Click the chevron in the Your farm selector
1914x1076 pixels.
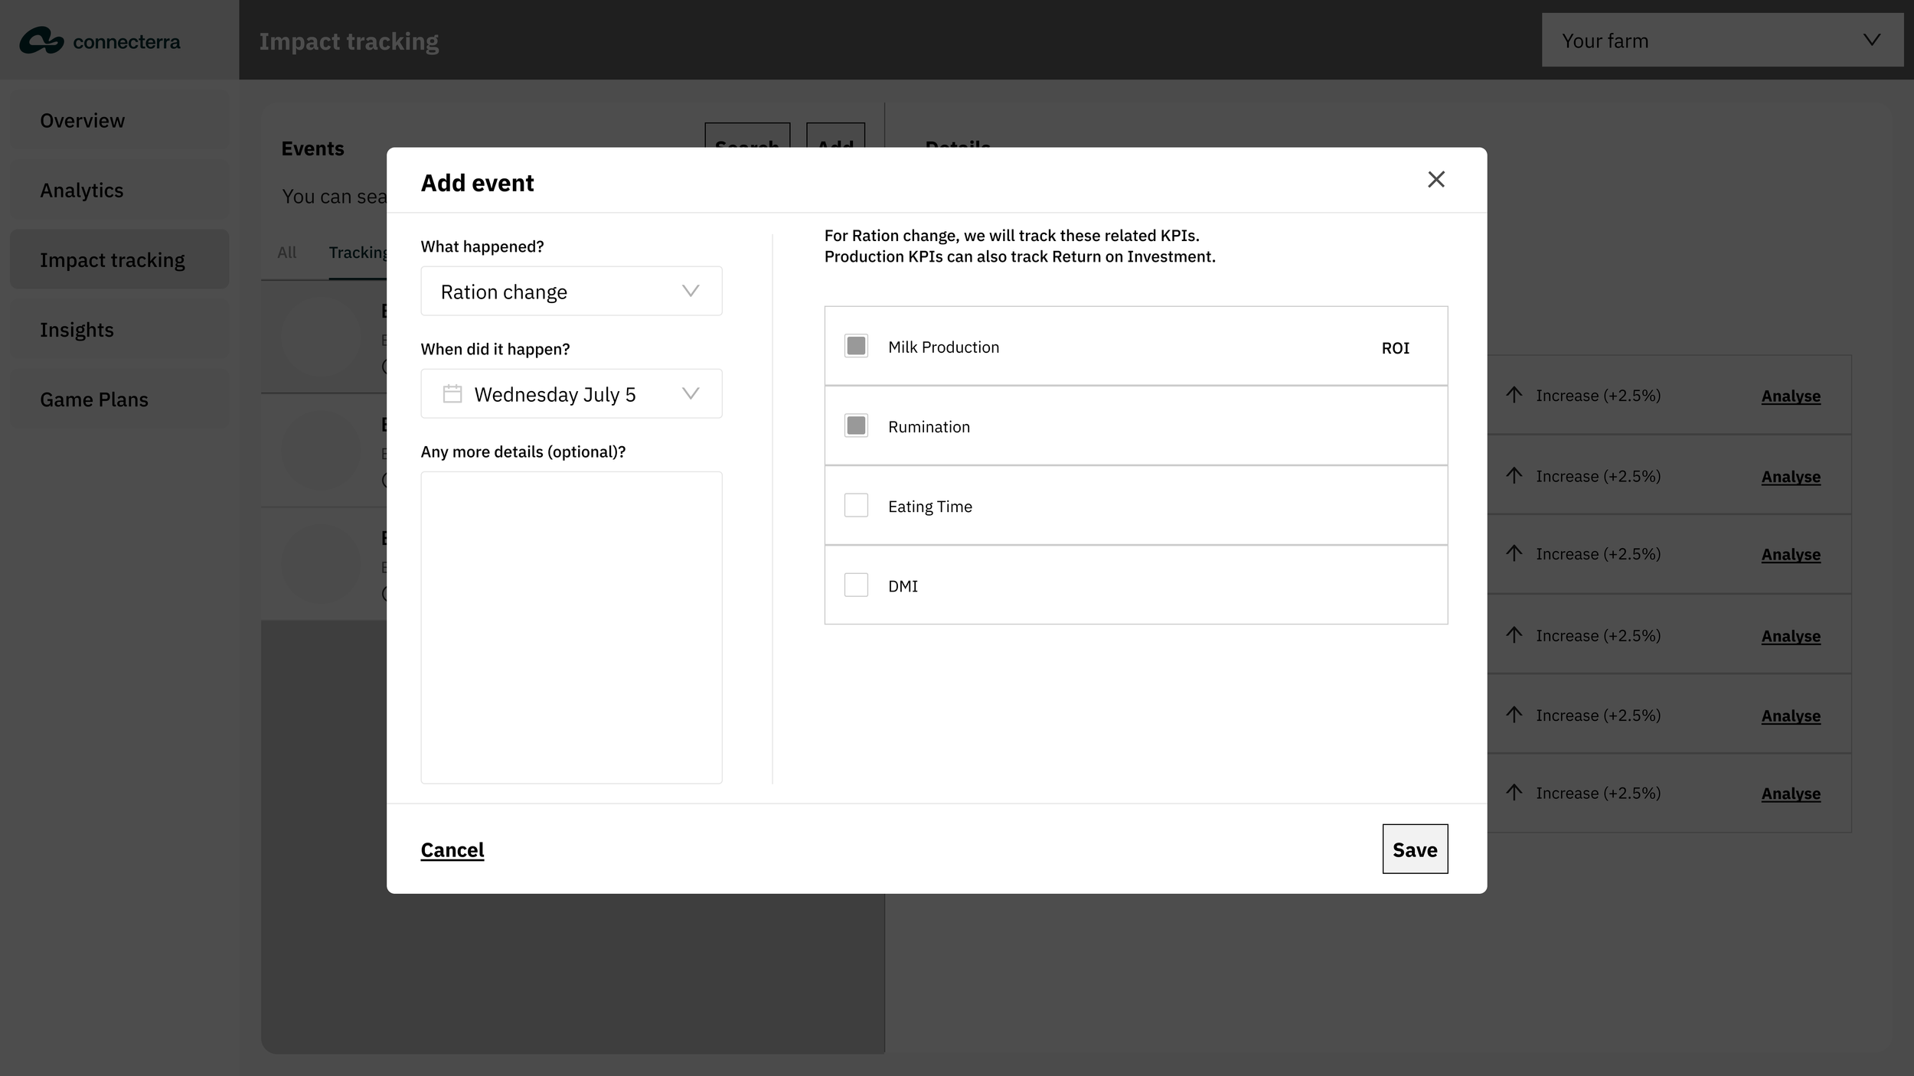coord(1871,41)
